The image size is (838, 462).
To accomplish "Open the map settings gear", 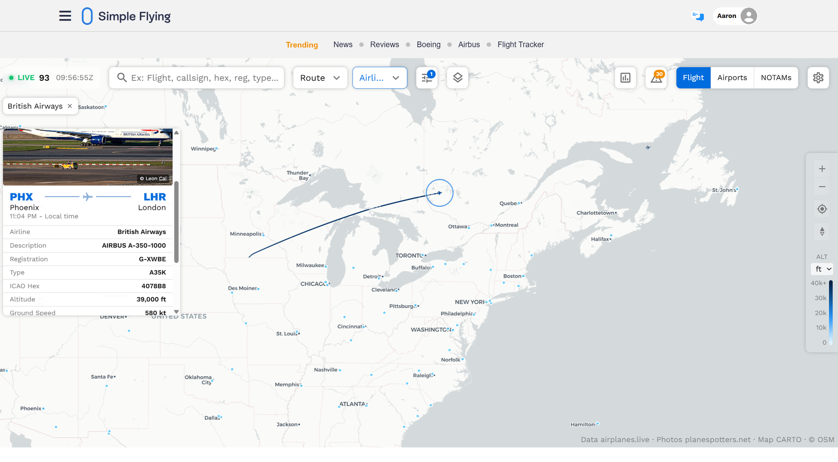I will click(818, 78).
